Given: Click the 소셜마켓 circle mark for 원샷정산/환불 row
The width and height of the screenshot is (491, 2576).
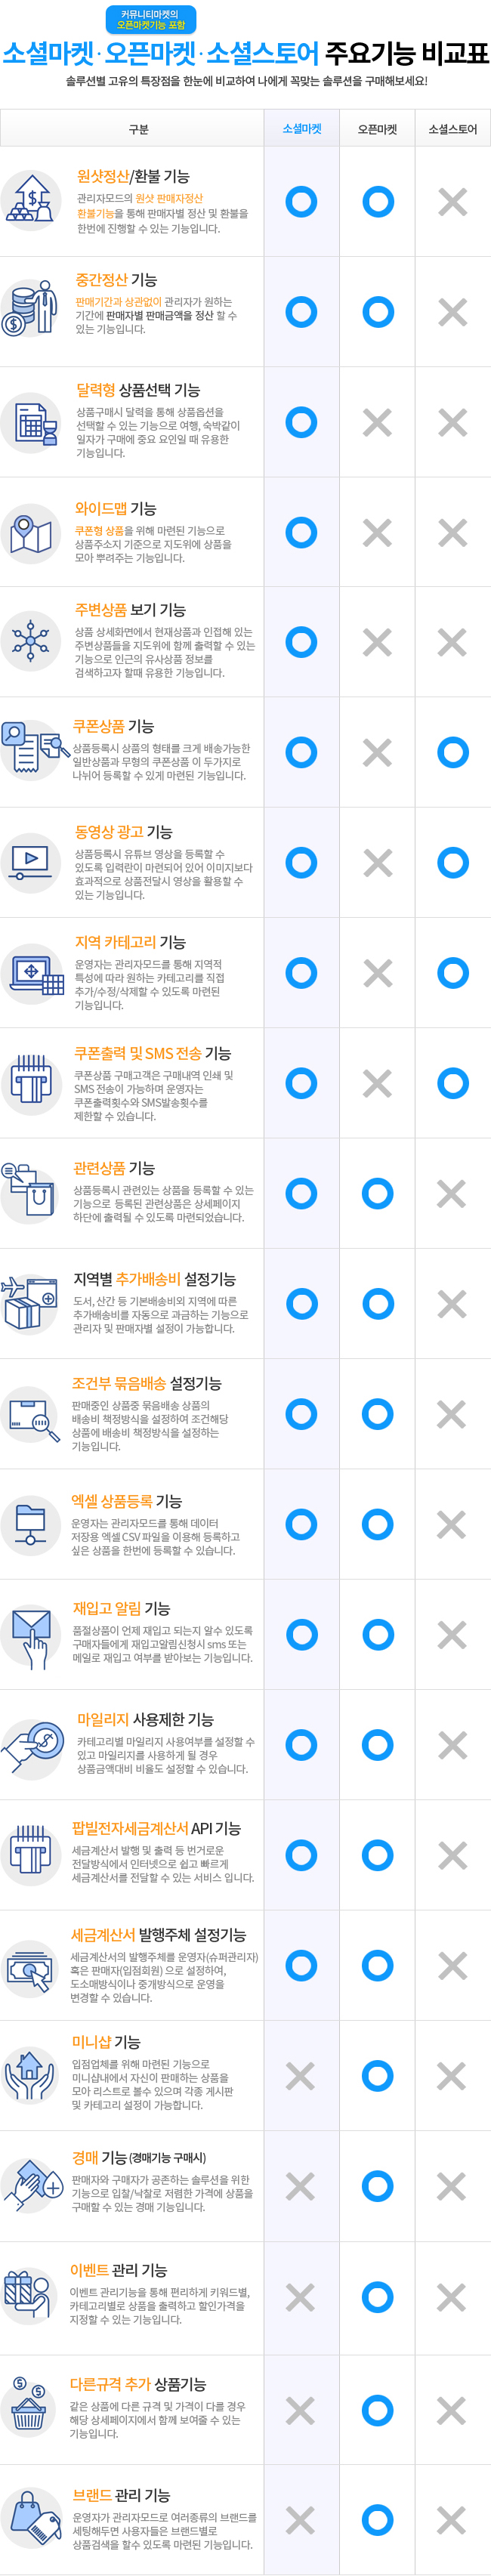Looking at the screenshot, I should [x=301, y=202].
